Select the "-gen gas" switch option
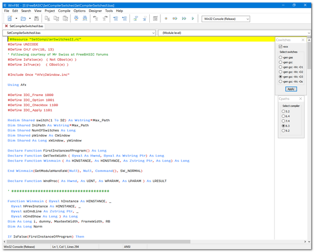Viewport: 314px width, 252px height. tap(281, 57)
